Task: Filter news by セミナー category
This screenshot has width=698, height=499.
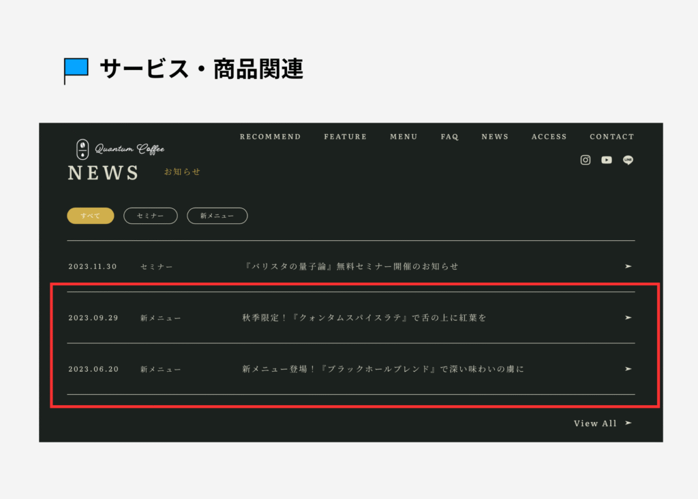Action: click(150, 216)
